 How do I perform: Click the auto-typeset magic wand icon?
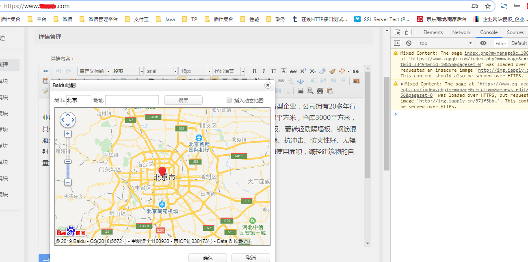tap(343, 71)
